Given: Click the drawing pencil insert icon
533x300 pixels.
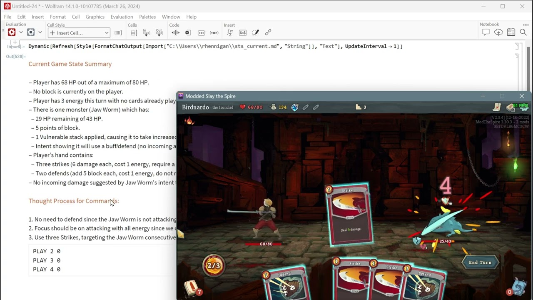Looking at the screenshot, I should pos(256,32).
